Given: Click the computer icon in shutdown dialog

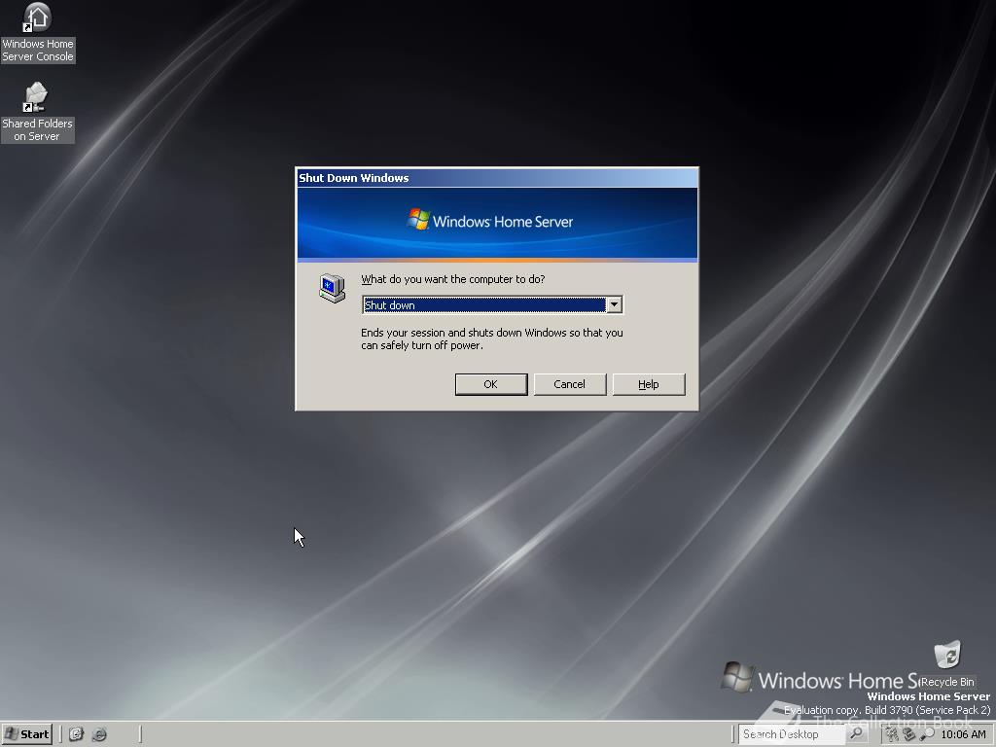Looking at the screenshot, I should click(x=333, y=288).
